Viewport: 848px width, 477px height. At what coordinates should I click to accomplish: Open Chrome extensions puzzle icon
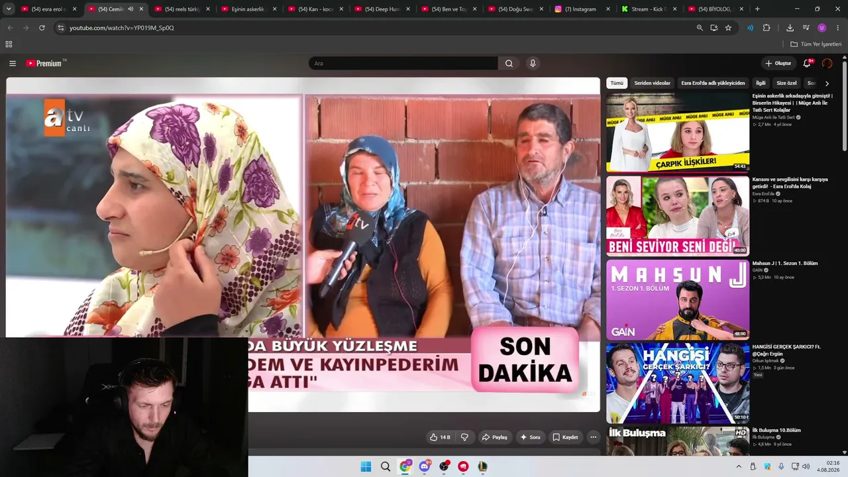click(x=767, y=28)
